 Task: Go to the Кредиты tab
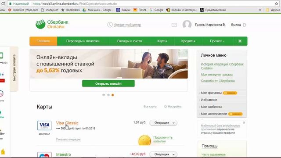point(188,41)
